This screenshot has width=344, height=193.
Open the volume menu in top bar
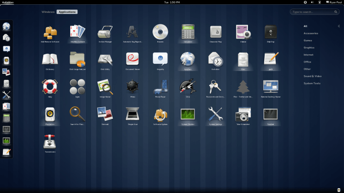point(312,2)
